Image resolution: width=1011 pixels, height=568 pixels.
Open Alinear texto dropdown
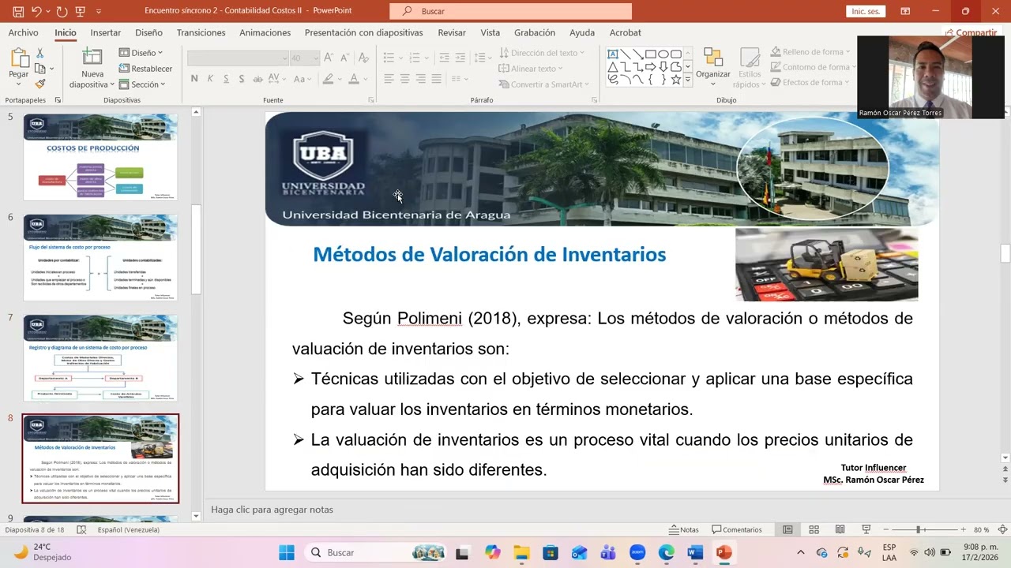pyautogui.click(x=532, y=69)
